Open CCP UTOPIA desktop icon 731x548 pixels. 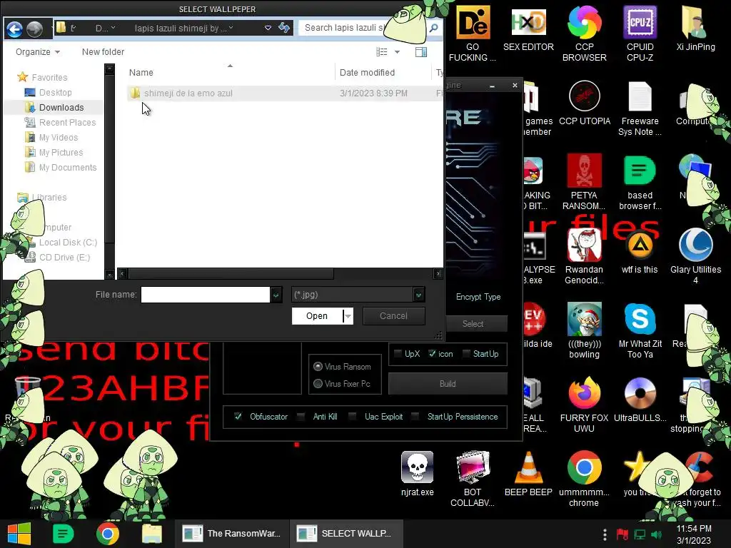click(x=584, y=103)
